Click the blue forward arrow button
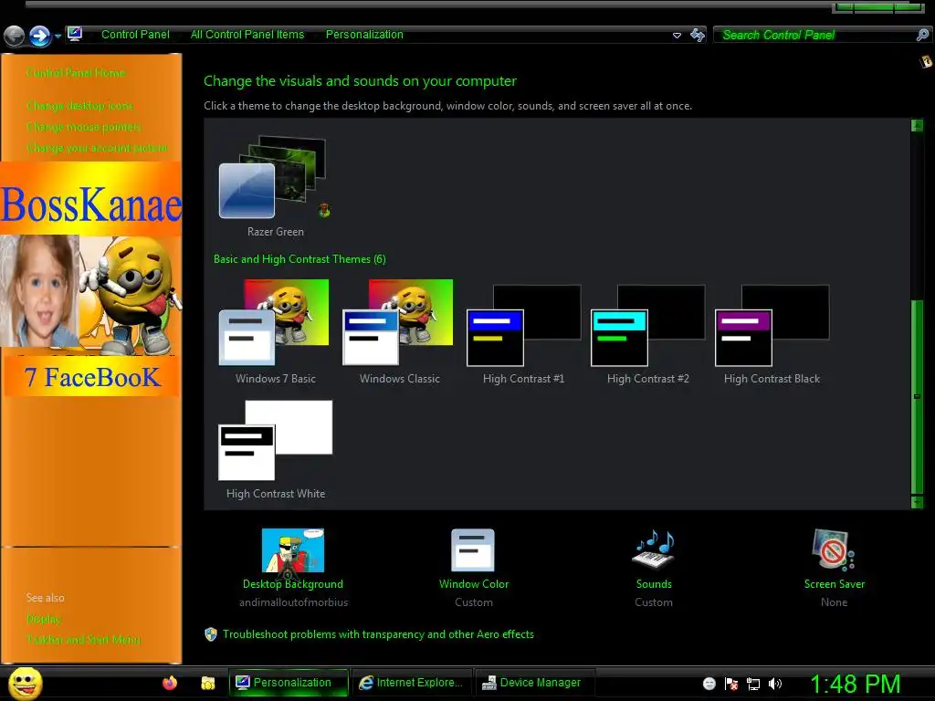Screen dimensions: 935x701 tap(40, 36)
